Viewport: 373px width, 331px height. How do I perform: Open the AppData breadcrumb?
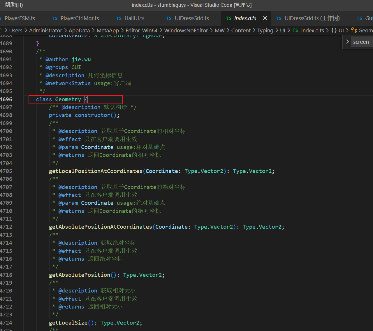[x=79, y=30]
